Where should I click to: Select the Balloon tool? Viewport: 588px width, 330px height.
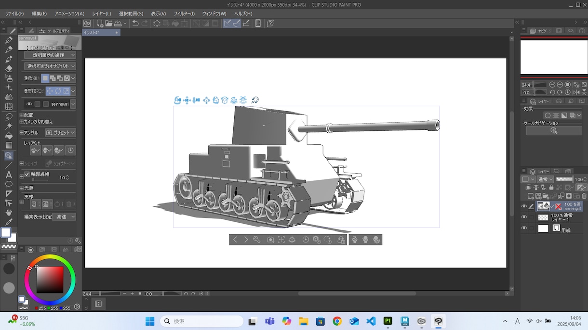tap(9, 184)
